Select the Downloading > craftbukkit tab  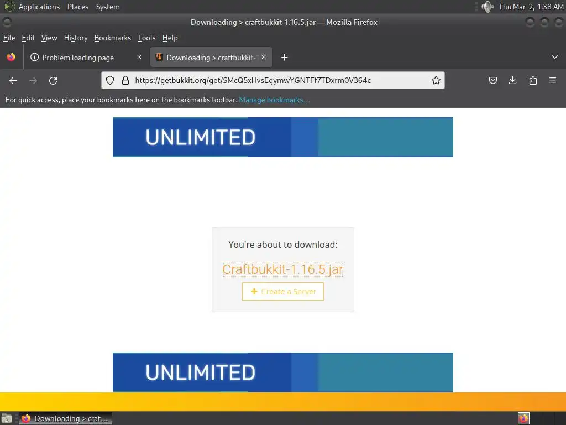[x=211, y=58]
